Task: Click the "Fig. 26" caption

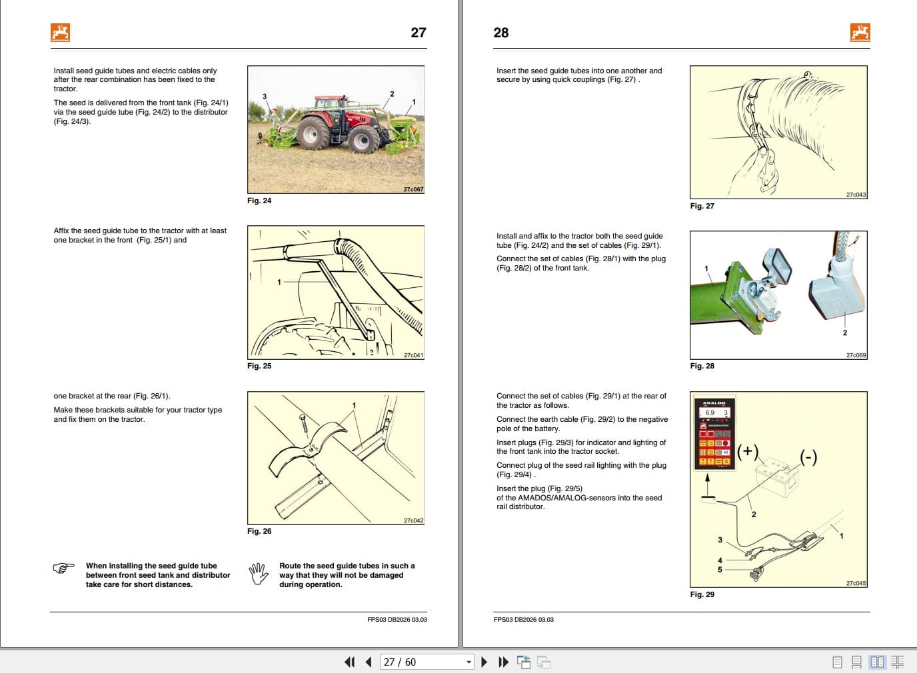Action: point(259,531)
